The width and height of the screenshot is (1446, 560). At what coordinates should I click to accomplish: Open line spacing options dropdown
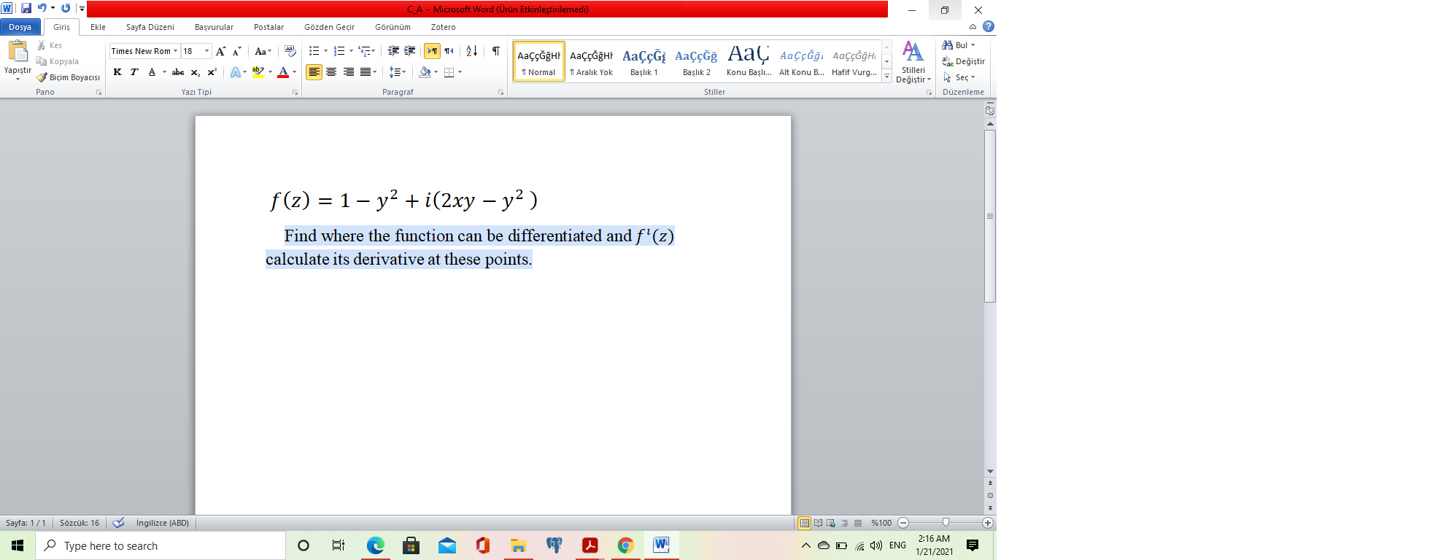(x=398, y=72)
